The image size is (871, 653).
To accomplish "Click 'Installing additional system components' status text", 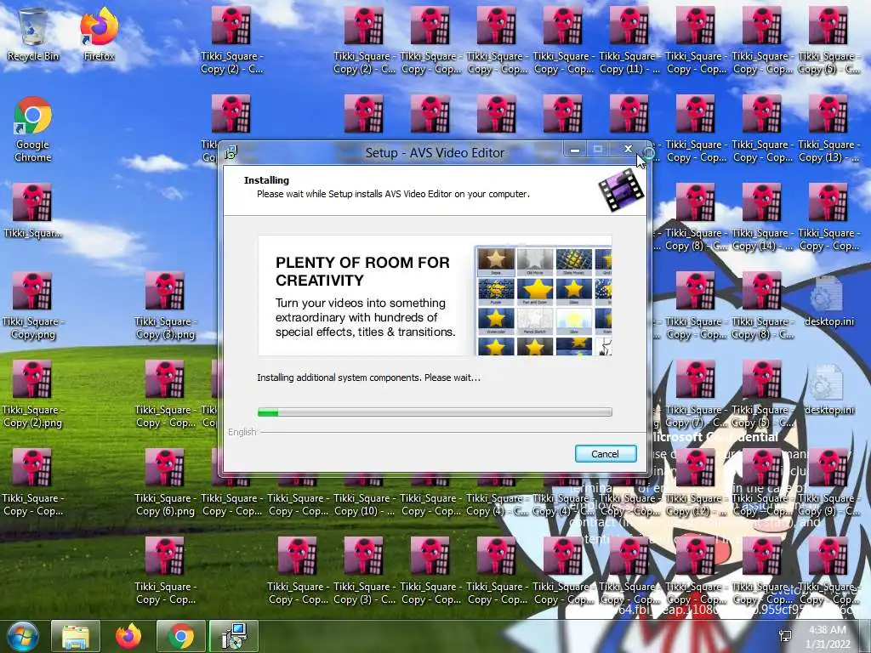I will [x=369, y=378].
